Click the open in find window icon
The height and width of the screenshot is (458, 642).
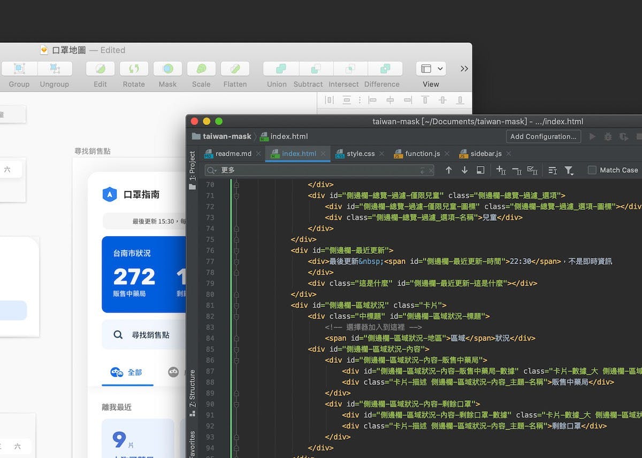click(480, 170)
